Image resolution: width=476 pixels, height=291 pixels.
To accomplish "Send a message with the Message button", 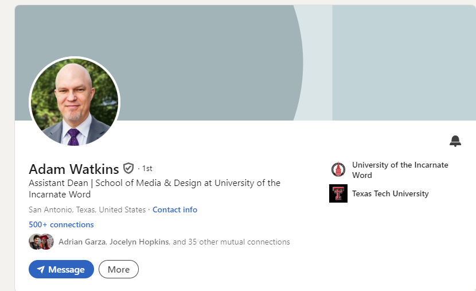I will pos(61,269).
